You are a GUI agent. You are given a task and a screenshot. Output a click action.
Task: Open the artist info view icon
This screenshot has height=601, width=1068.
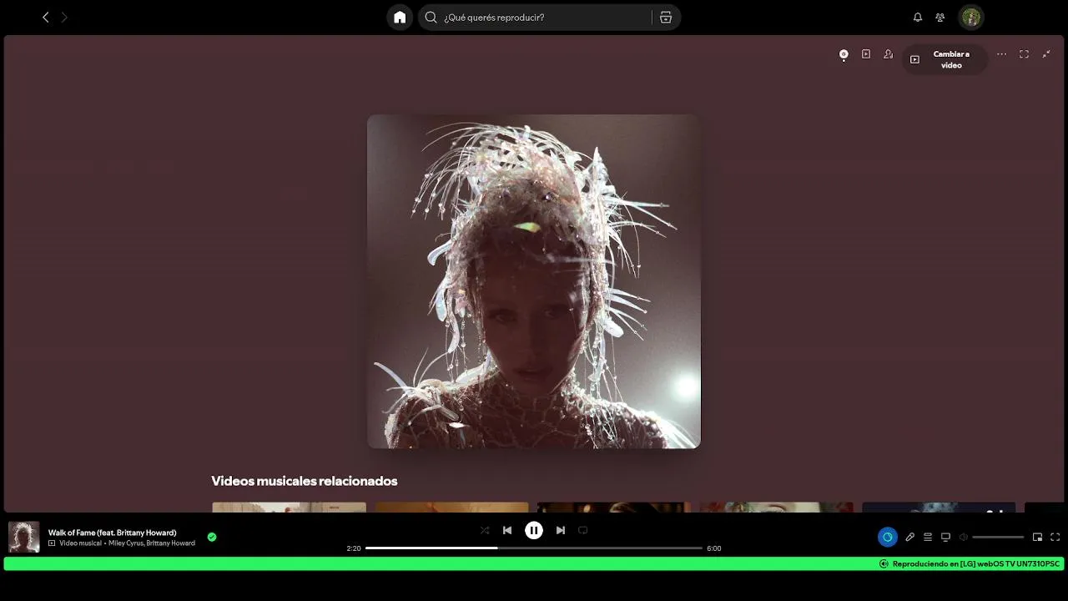pos(889,54)
